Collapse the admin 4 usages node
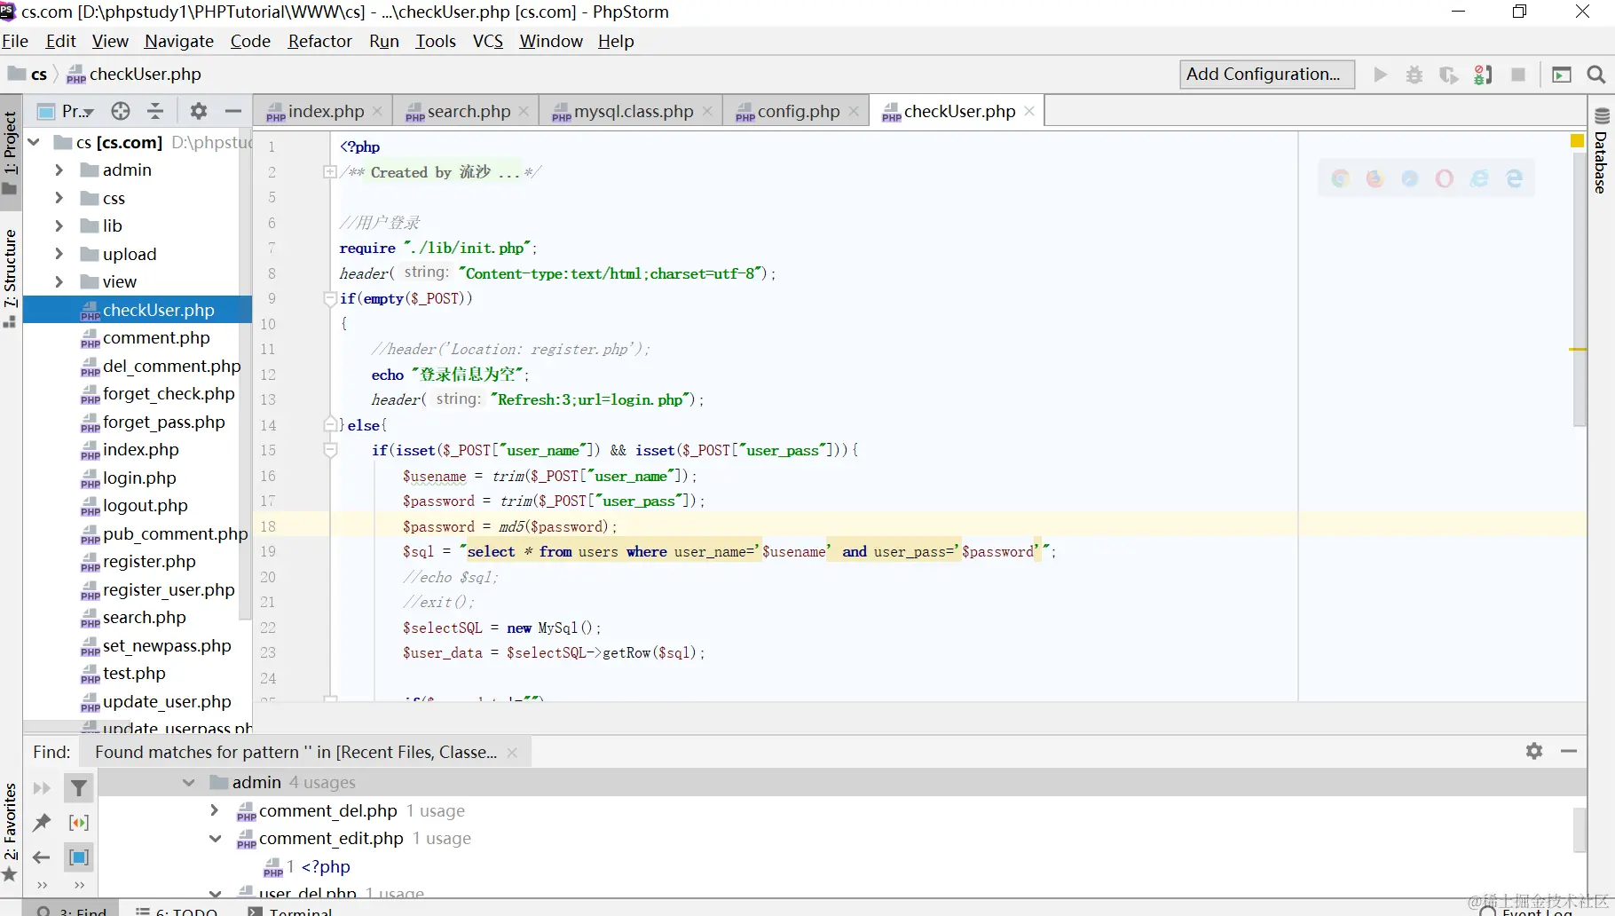 pos(188,782)
